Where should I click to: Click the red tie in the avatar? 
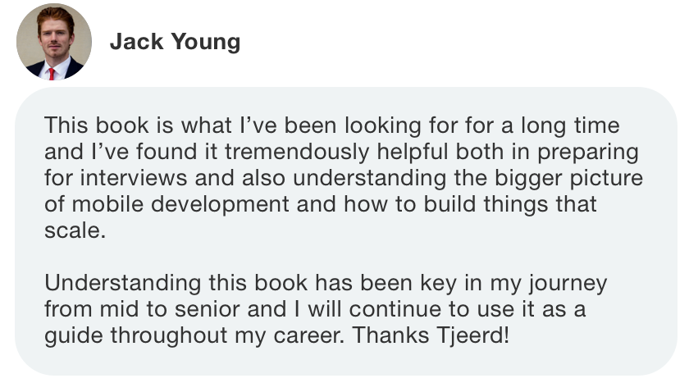52,73
